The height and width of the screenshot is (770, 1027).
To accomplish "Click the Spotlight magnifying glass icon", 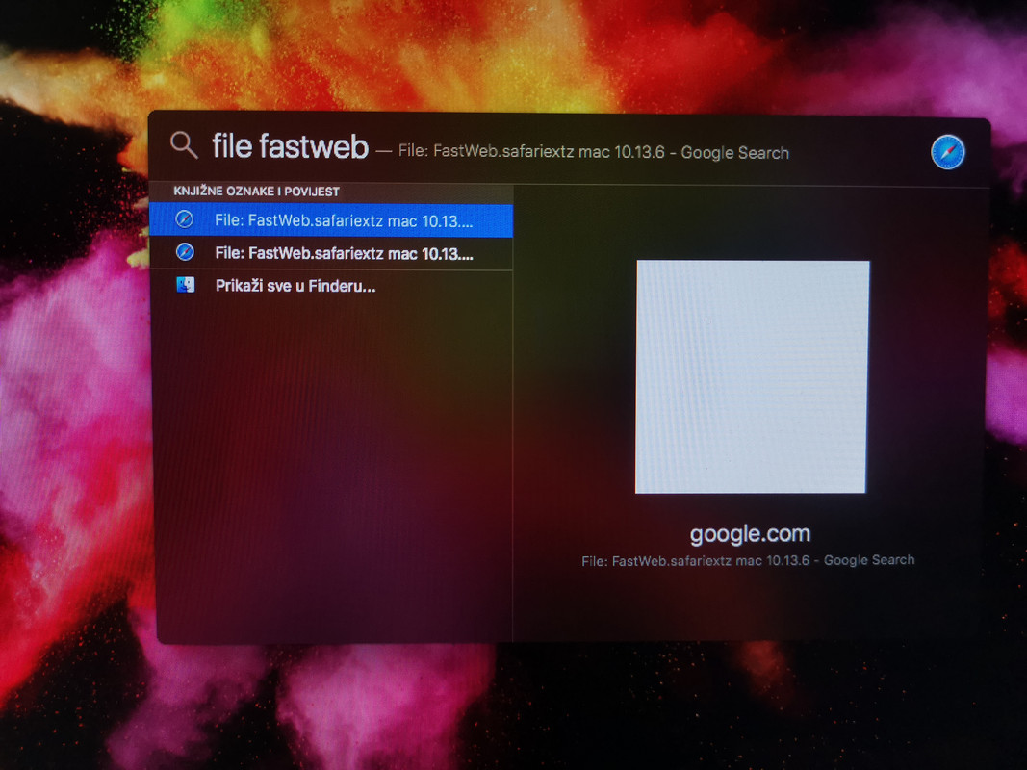I will pos(184,144).
